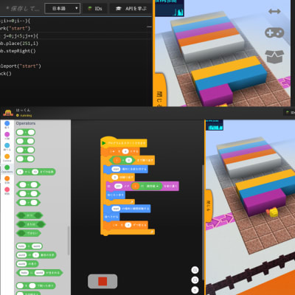The height and width of the screenshot is (295, 295).
Task: Click the IDs button in bottom window
Action: [289, 113]
